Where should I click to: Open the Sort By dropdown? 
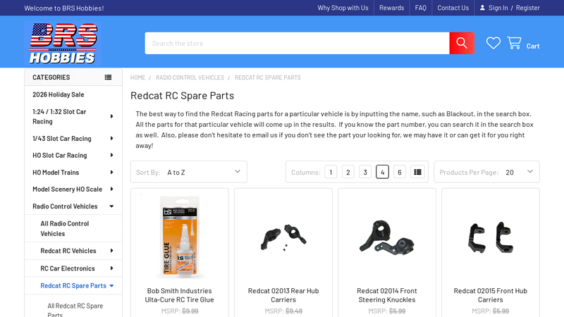(189, 172)
